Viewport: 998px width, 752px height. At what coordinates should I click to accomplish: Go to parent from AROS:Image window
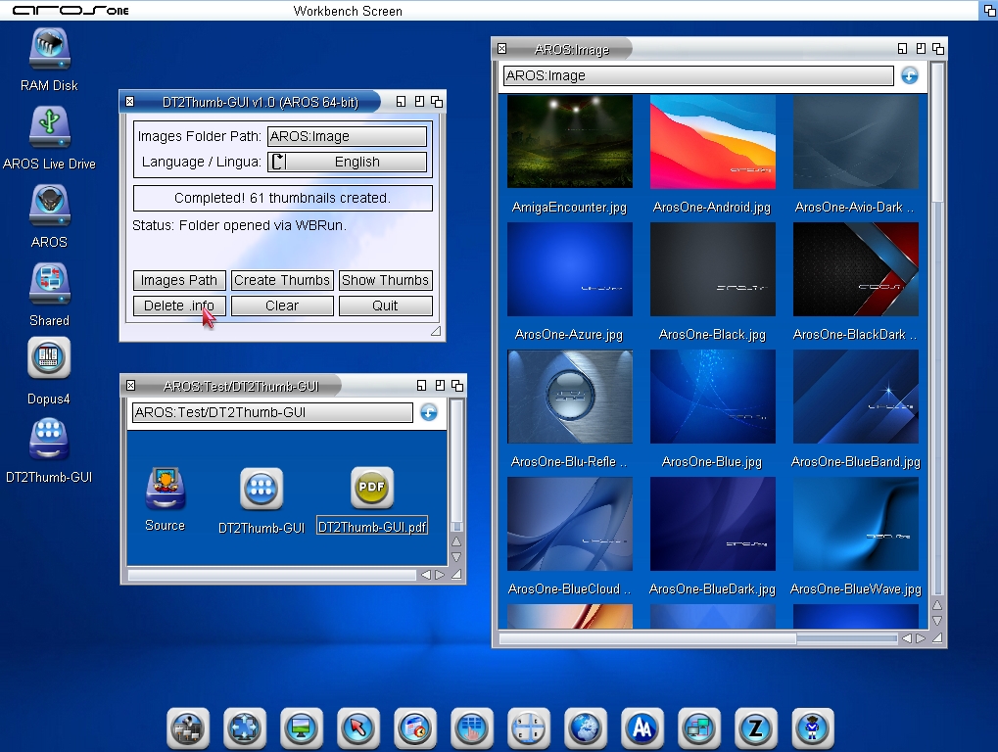click(910, 75)
